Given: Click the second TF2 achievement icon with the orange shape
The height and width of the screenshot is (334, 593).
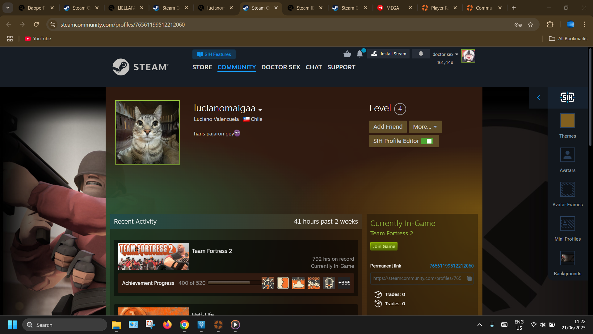Looking at the screenshot, I should (x=283, y=283).
